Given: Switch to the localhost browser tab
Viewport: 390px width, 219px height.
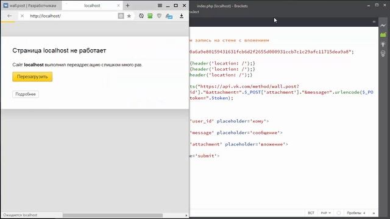Looking at the screenshot, I should click(x=91, y=5).
